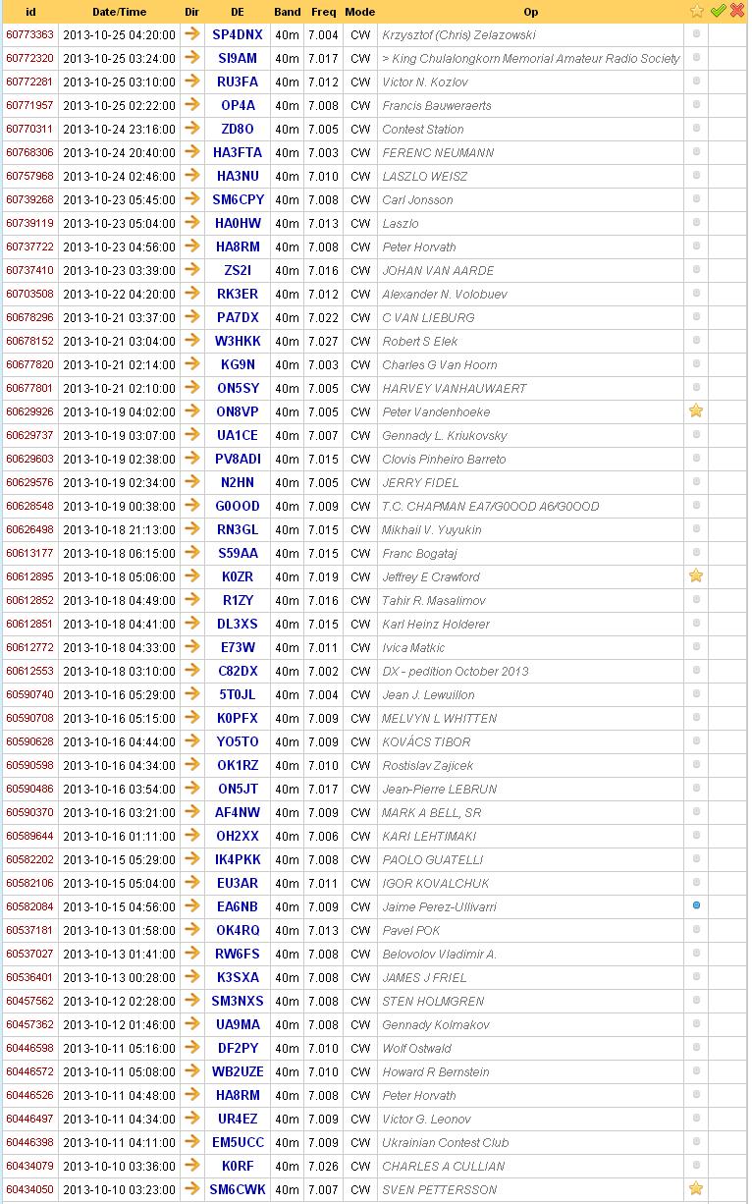This screenshot has width=752, height=1204.
Task: Click the orange arrow for IK4PKK
Action: click(192, 858)
